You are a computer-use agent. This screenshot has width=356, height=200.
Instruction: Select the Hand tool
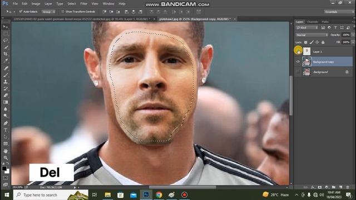6,151
